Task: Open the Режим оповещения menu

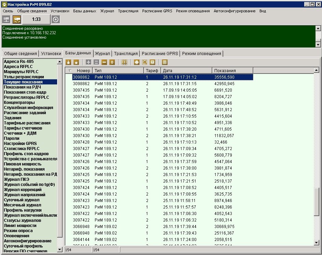Action: pyautogui.click(x=193, y=11)
